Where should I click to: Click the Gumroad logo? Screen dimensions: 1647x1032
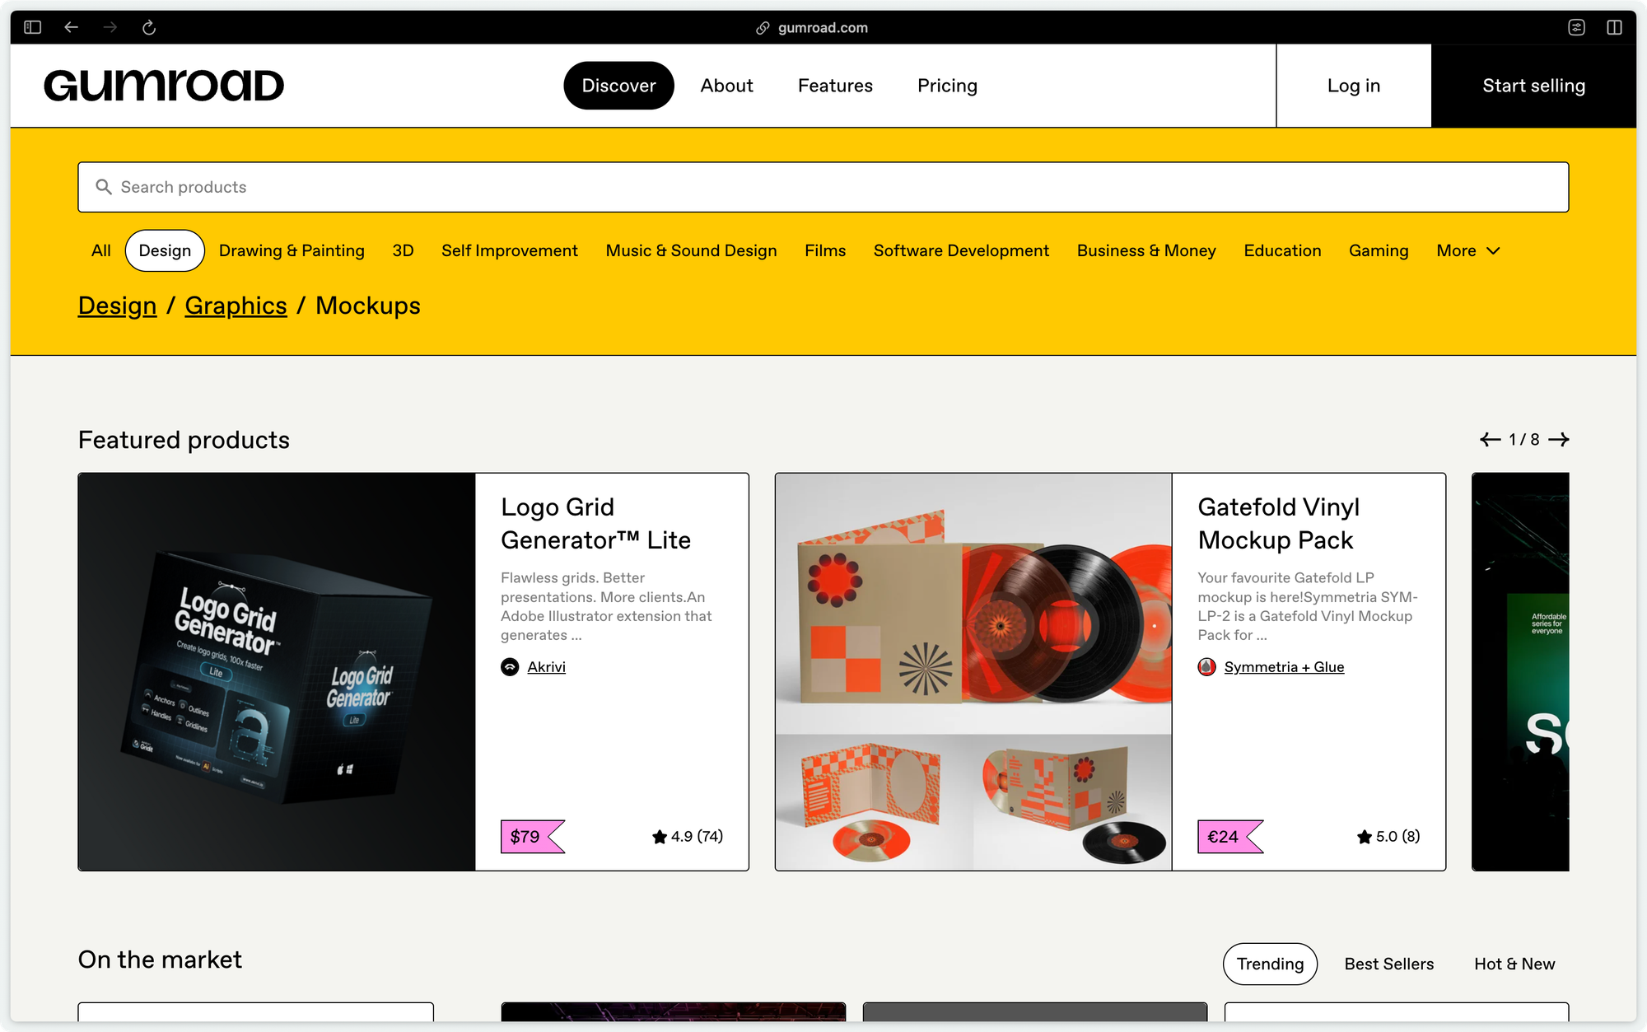coord(164,86)
